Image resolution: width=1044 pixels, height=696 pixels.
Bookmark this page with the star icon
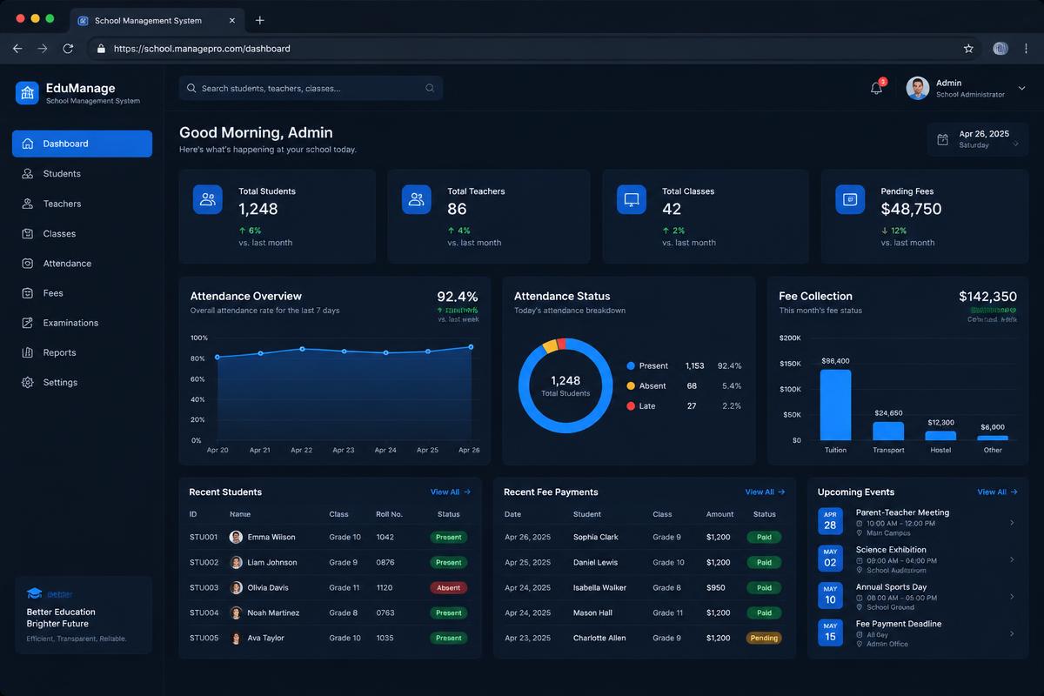point(968,49)
